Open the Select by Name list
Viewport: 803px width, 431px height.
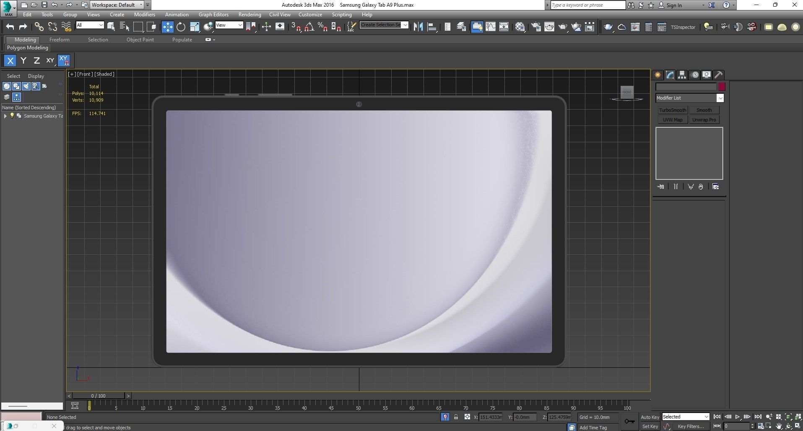[125, 27]
